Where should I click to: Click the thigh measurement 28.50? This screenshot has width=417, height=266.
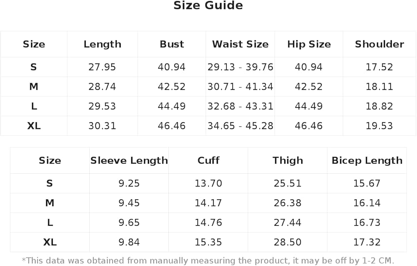(x=287, y=242)
